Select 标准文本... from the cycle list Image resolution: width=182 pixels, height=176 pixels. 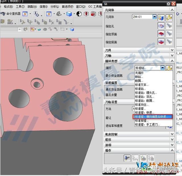(154, 85)
